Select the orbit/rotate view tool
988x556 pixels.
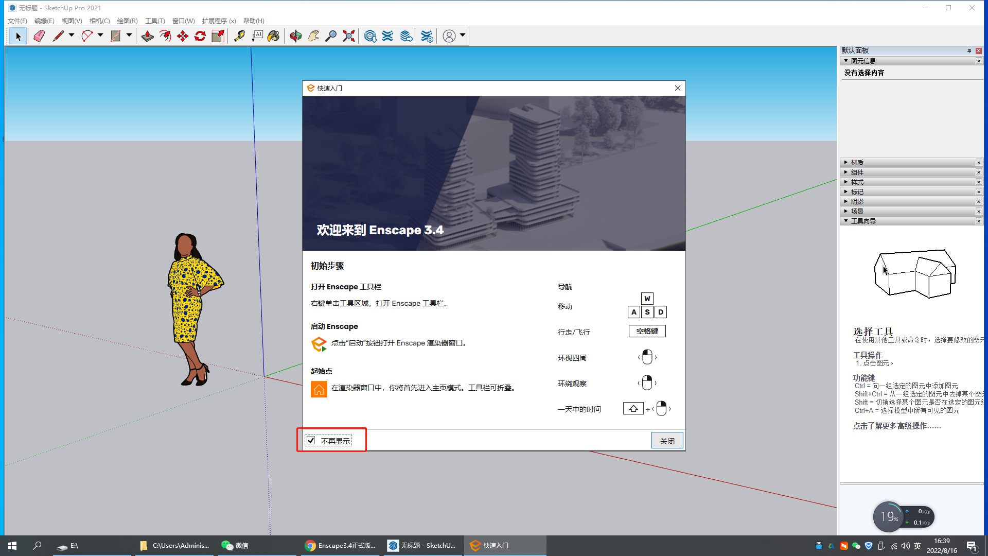click(x=294, y=36)
